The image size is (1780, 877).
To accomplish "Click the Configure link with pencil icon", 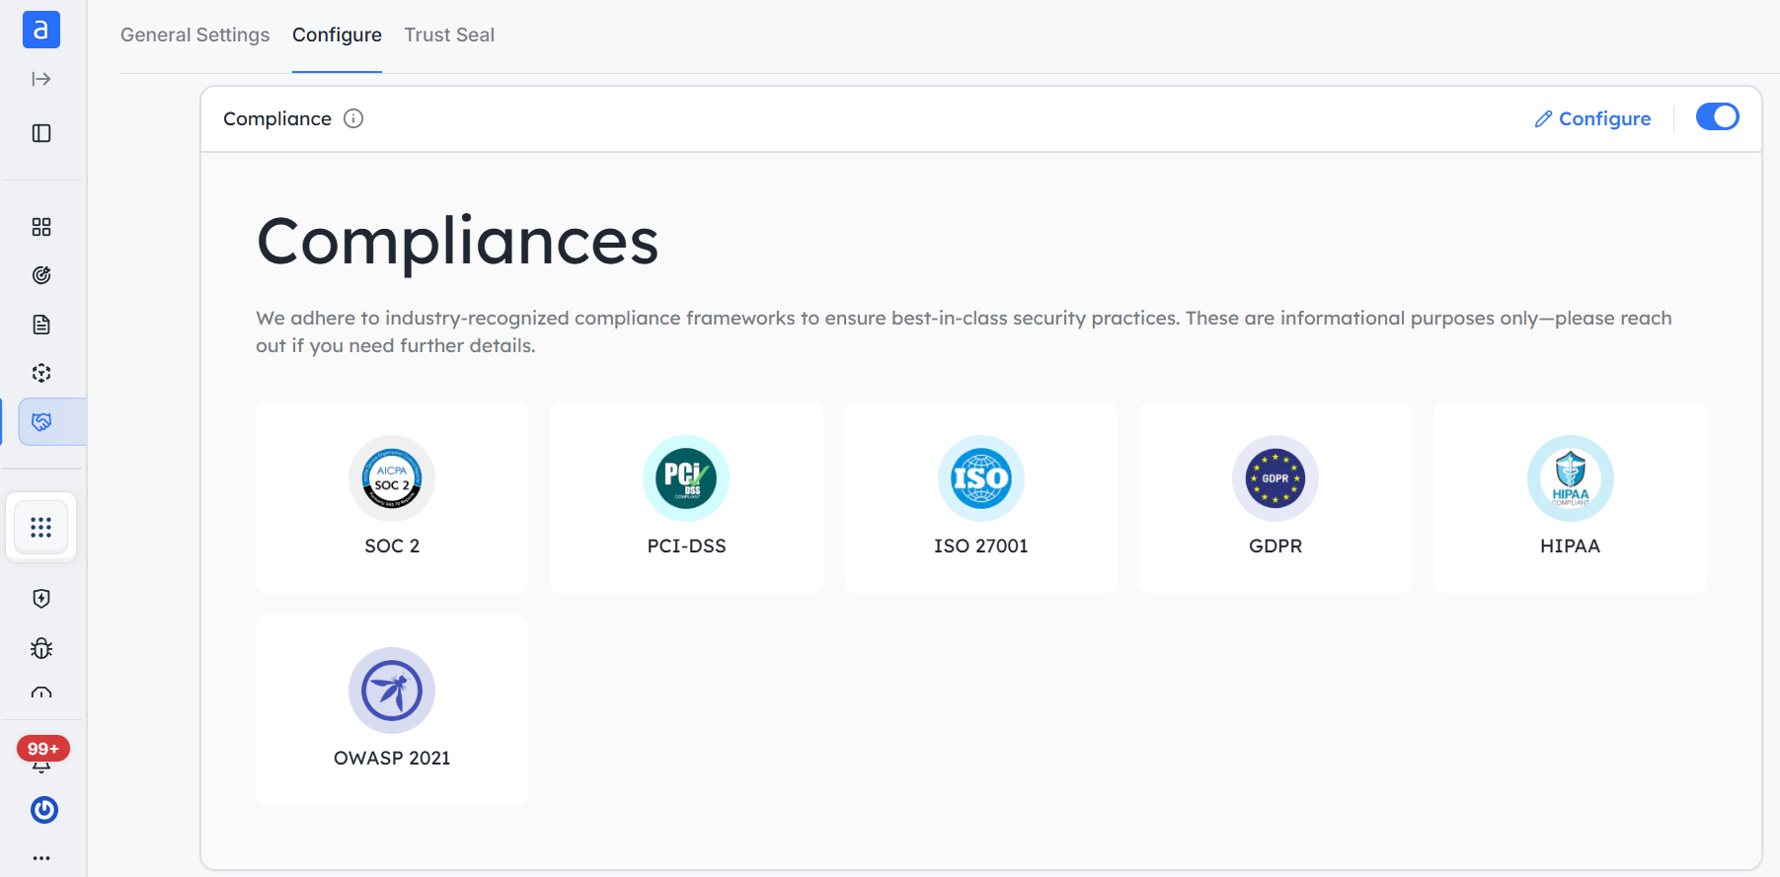I will [x=1592, y=118].
